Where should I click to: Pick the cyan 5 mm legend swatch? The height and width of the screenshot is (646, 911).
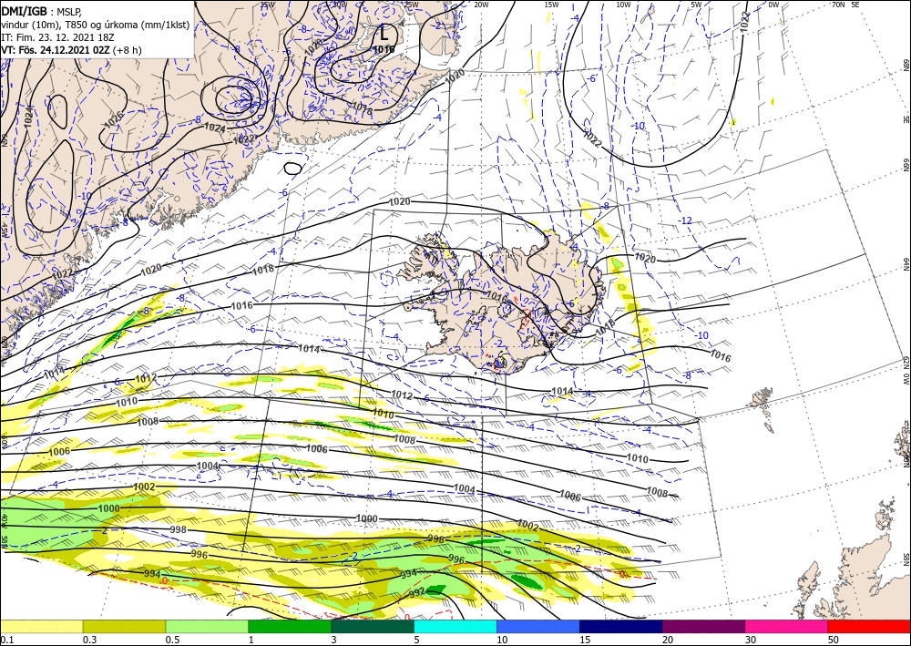pyautogui.click(x=455, y=626)
